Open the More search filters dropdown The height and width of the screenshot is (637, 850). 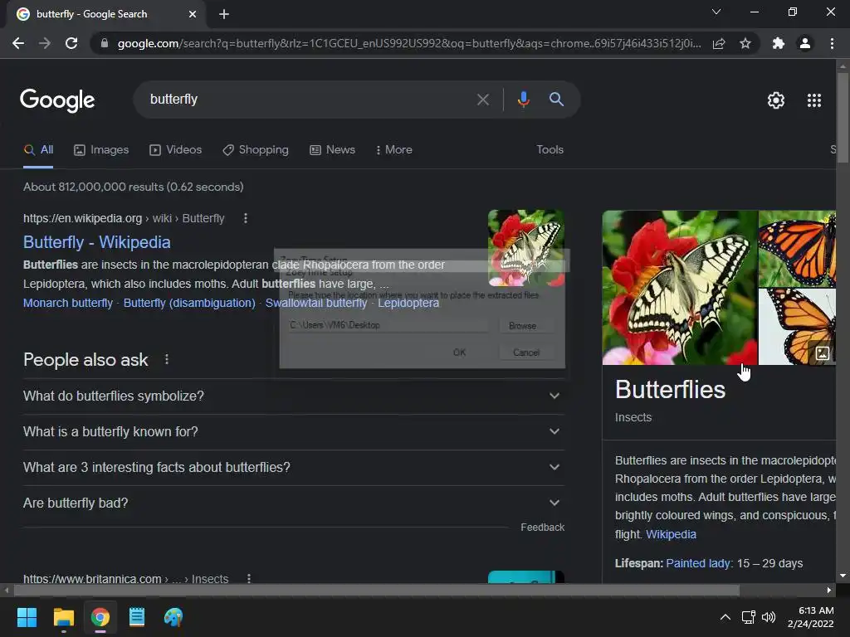tap(394, 150)
